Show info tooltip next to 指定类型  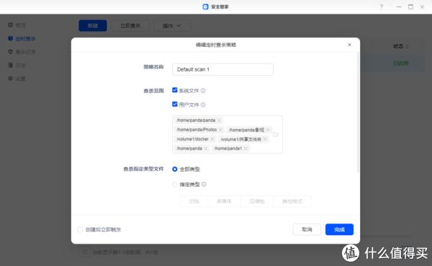(x=204, y=185)
